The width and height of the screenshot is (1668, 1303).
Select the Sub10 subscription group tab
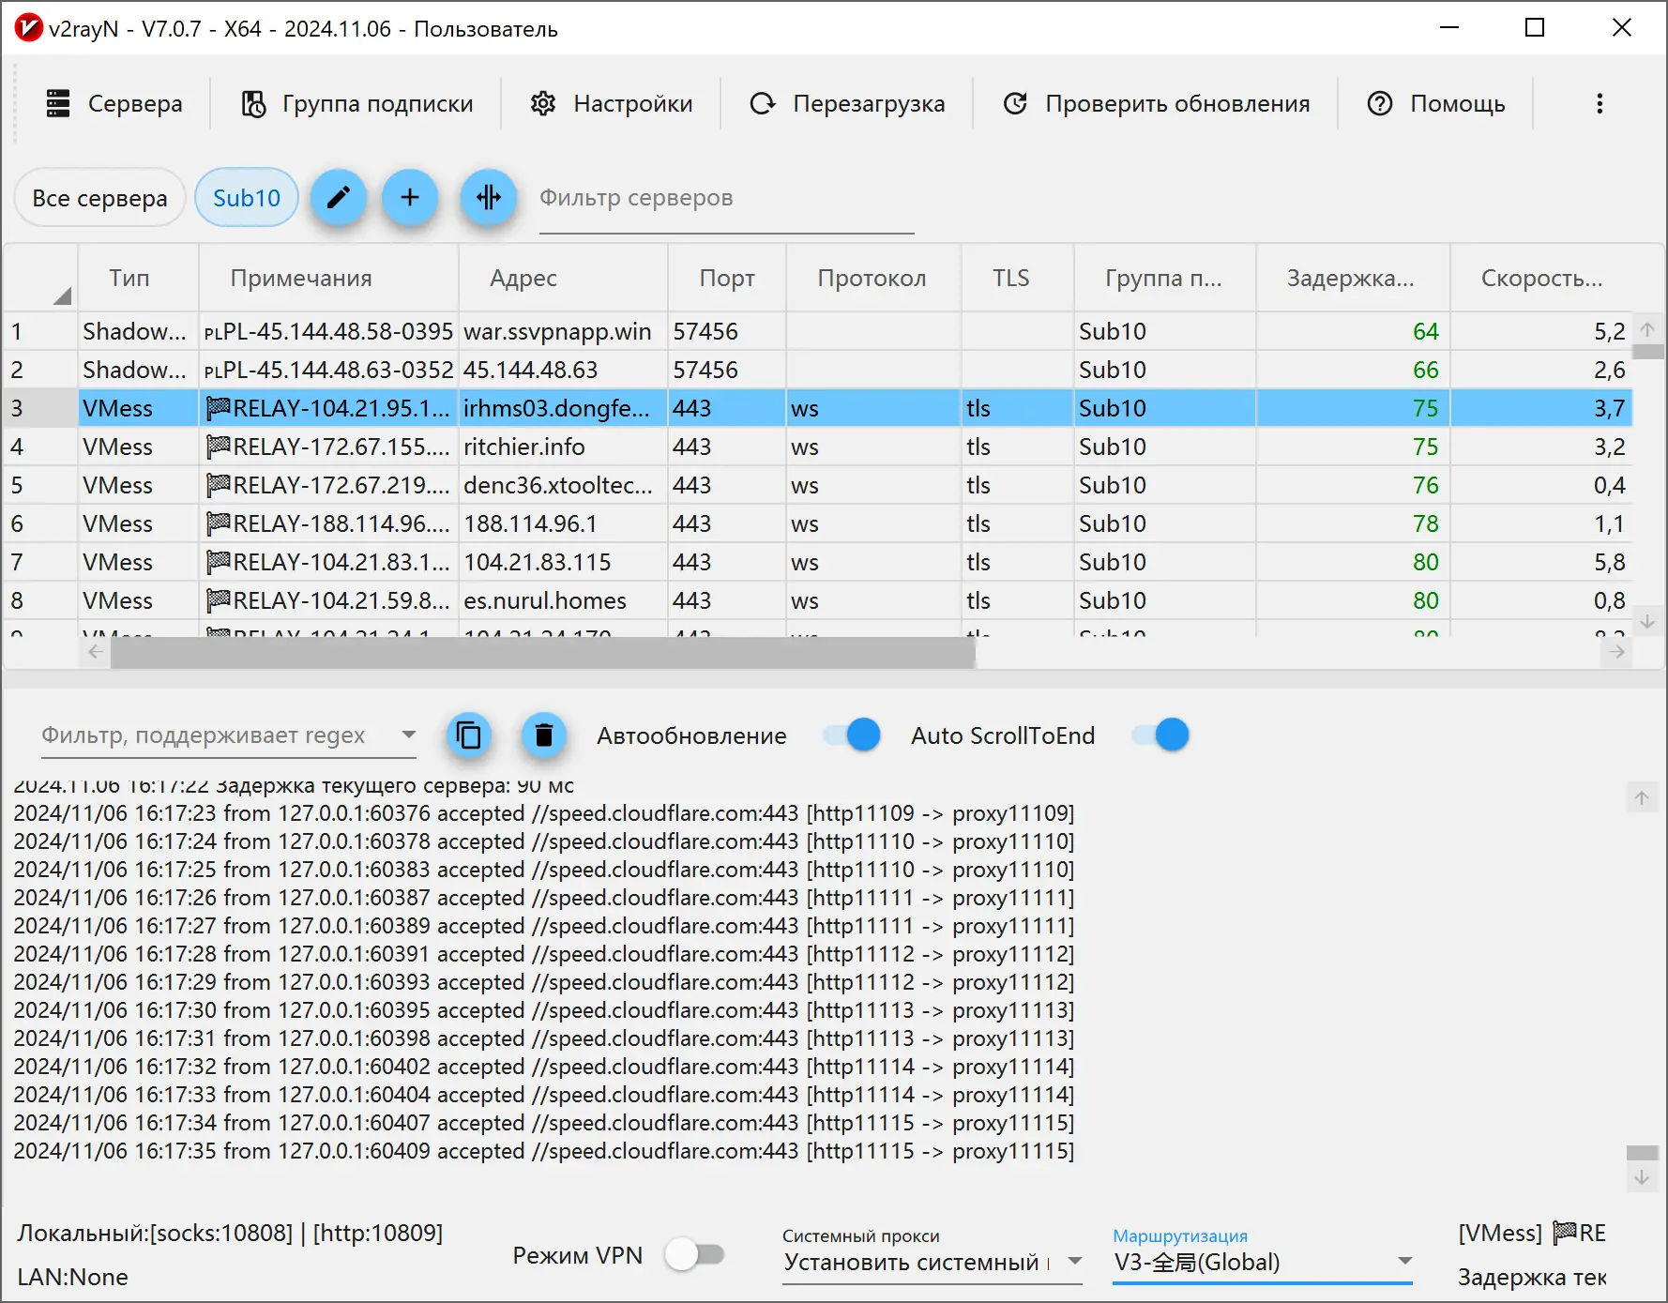(247, 198)
